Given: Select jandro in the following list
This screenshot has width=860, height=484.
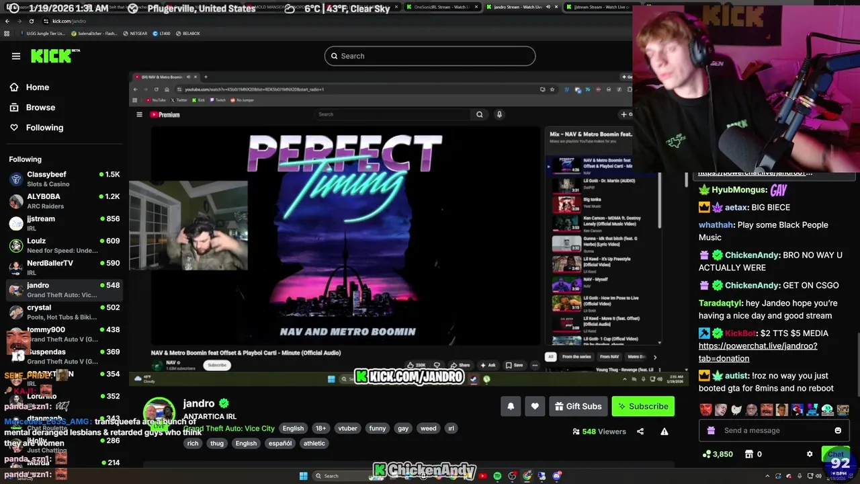Looking at the screenshot, I should pos(64,290).
